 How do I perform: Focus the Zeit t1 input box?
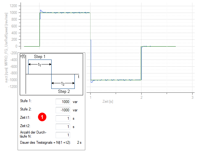63,118
